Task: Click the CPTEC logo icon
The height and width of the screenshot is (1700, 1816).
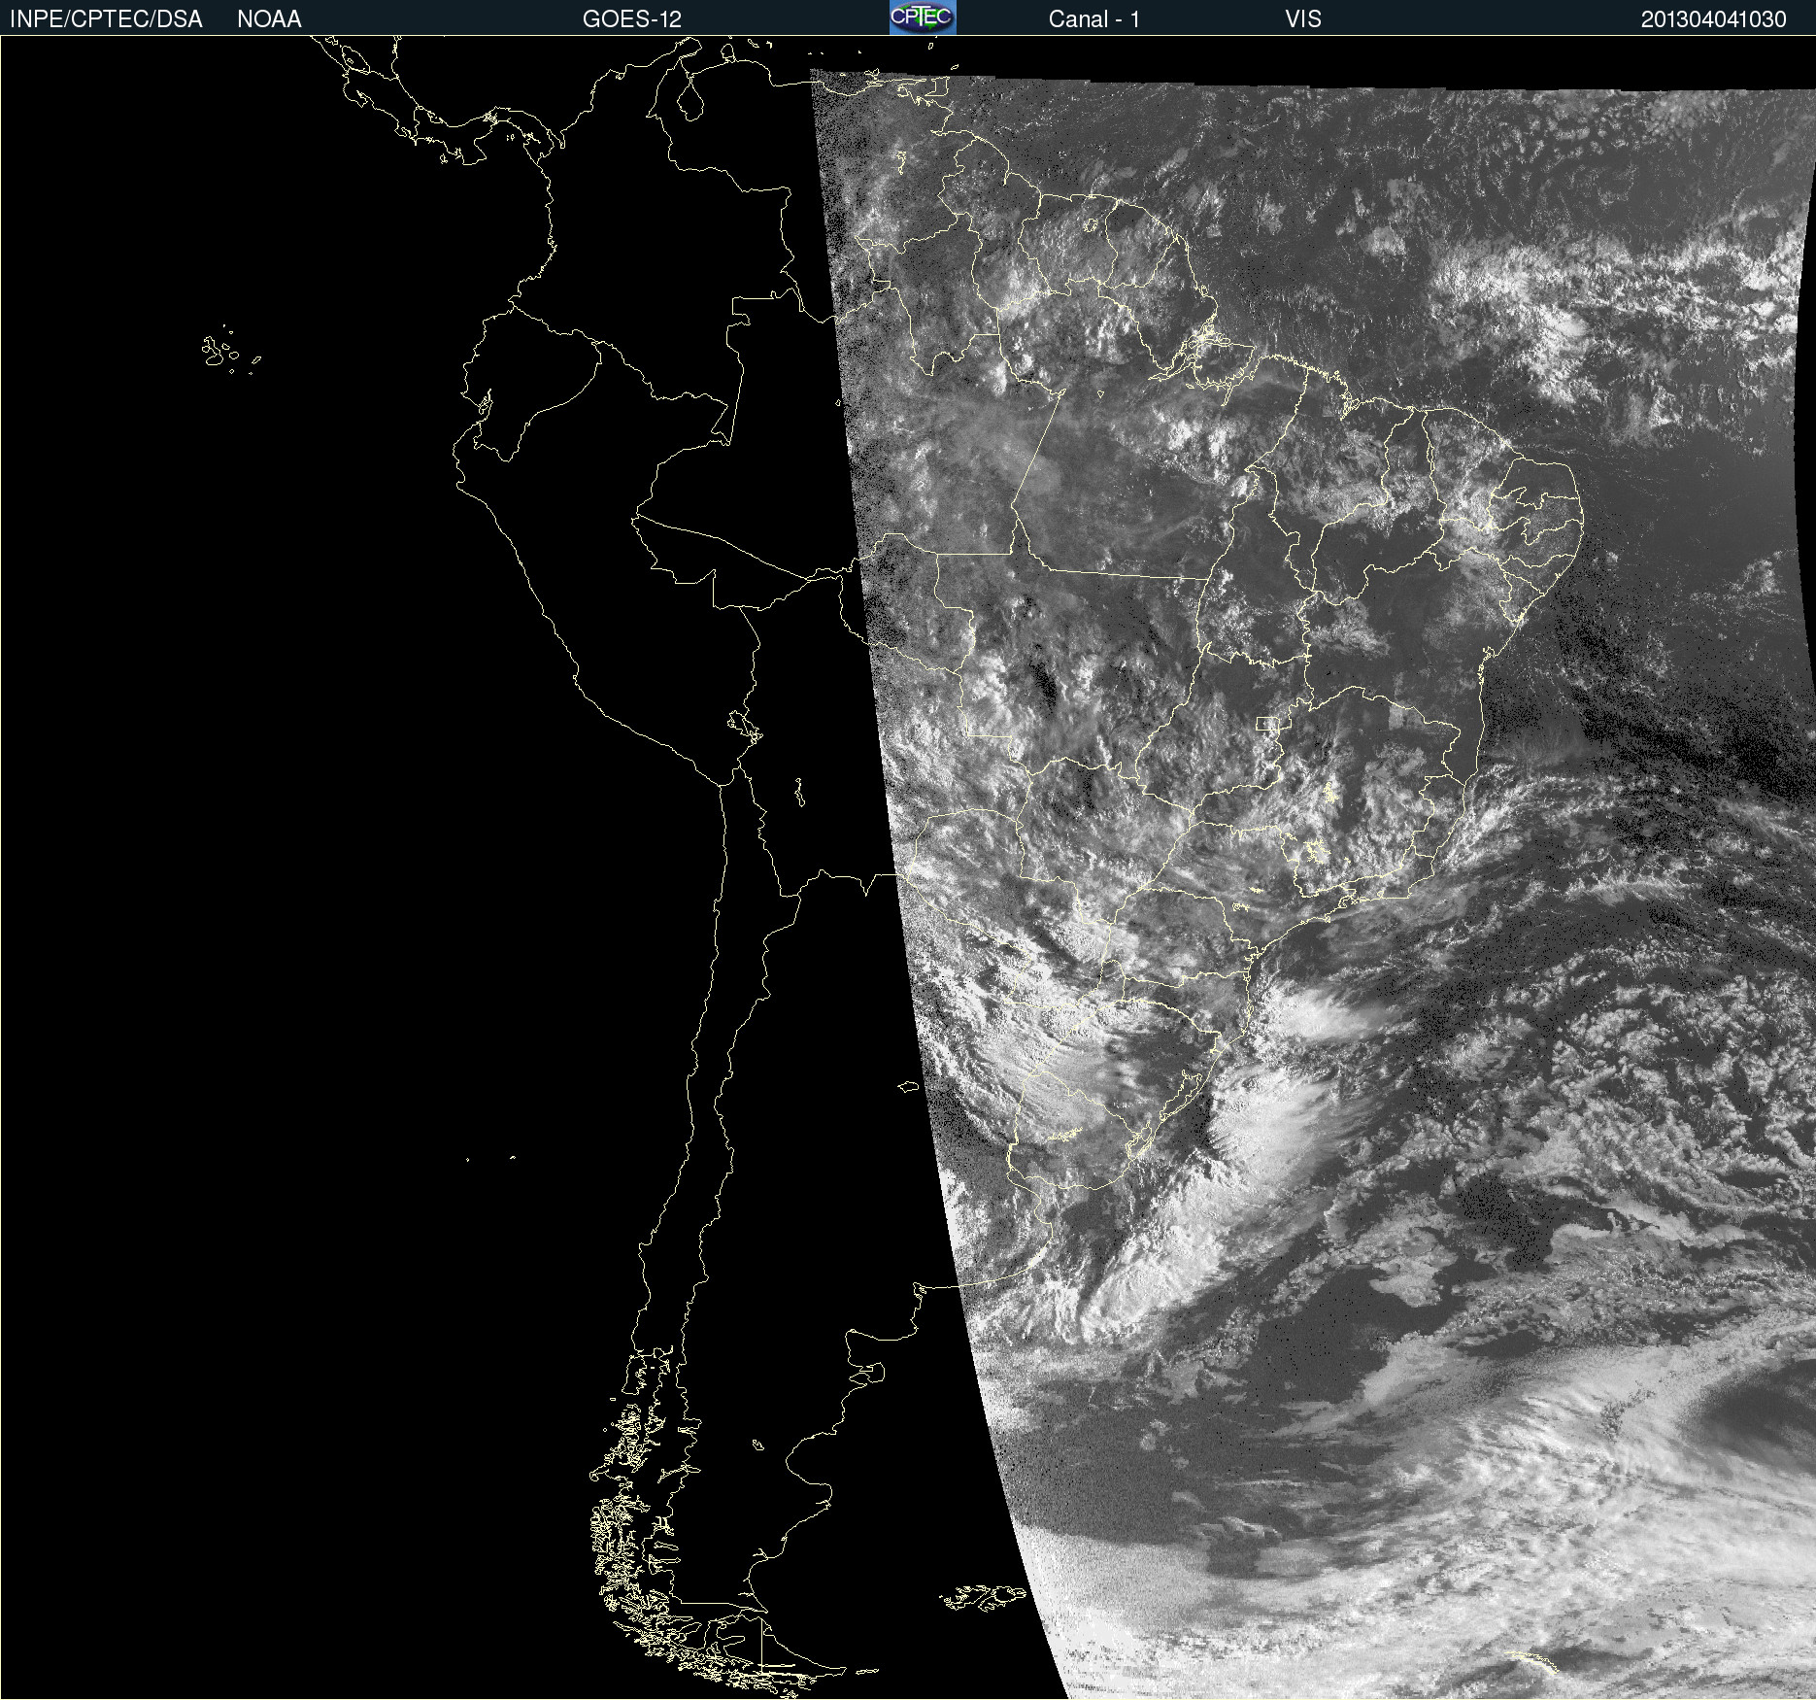Action: click(x=923, y=17)
